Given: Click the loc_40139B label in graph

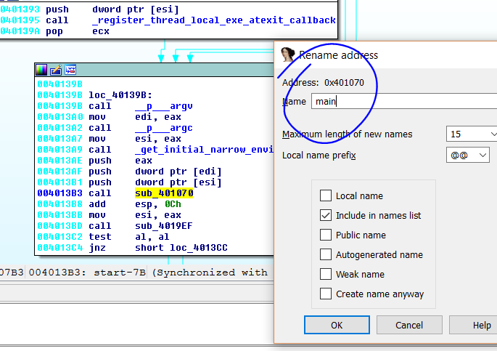Looking at the screenshot, I should (x=120, y=95).
